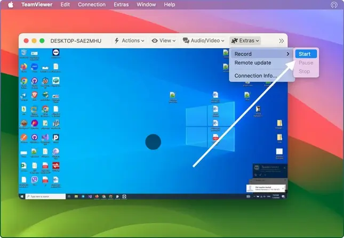Image resolution: width=344 pixels, height=238 pixels.
Task: Close the dark TeamViewer panel on remote desktop
Action: coord(285,168)
